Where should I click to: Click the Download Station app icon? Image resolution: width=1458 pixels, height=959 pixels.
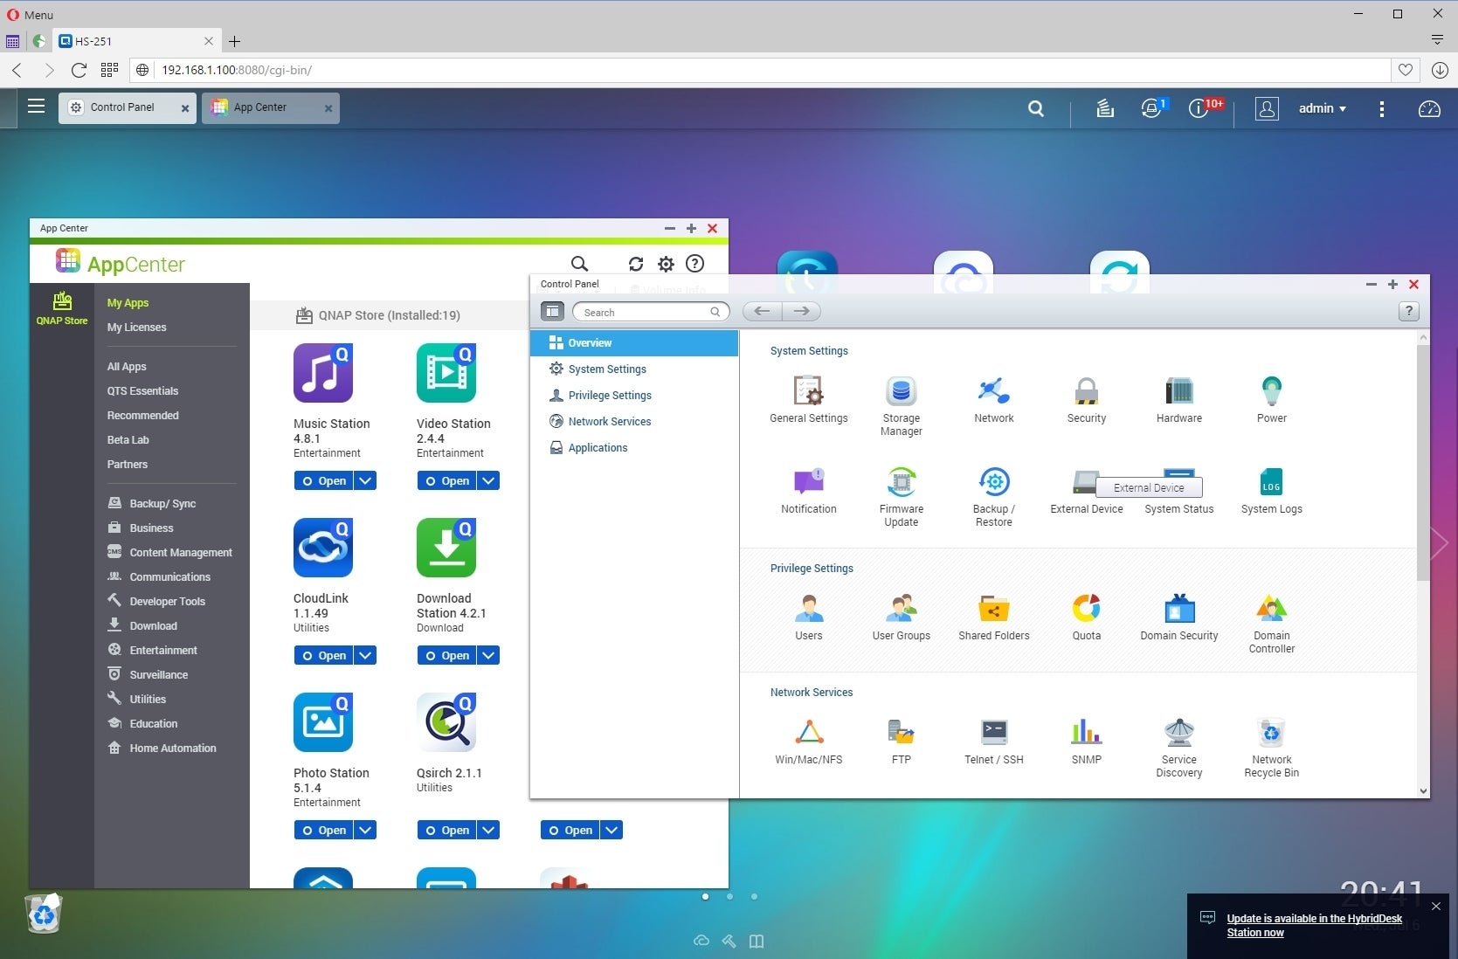coord(446,548)
